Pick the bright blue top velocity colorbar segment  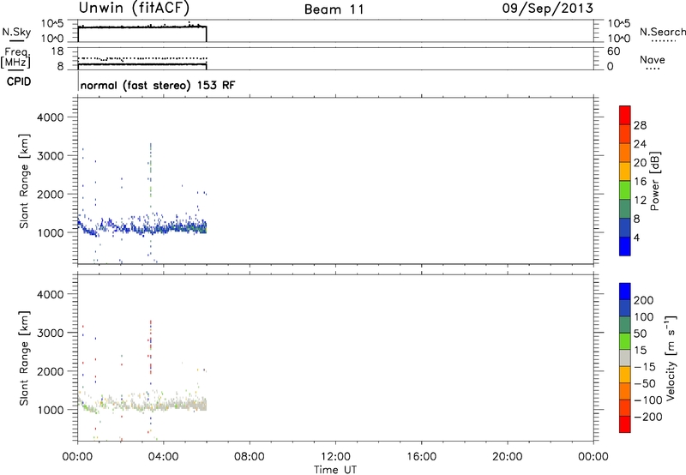625,292
